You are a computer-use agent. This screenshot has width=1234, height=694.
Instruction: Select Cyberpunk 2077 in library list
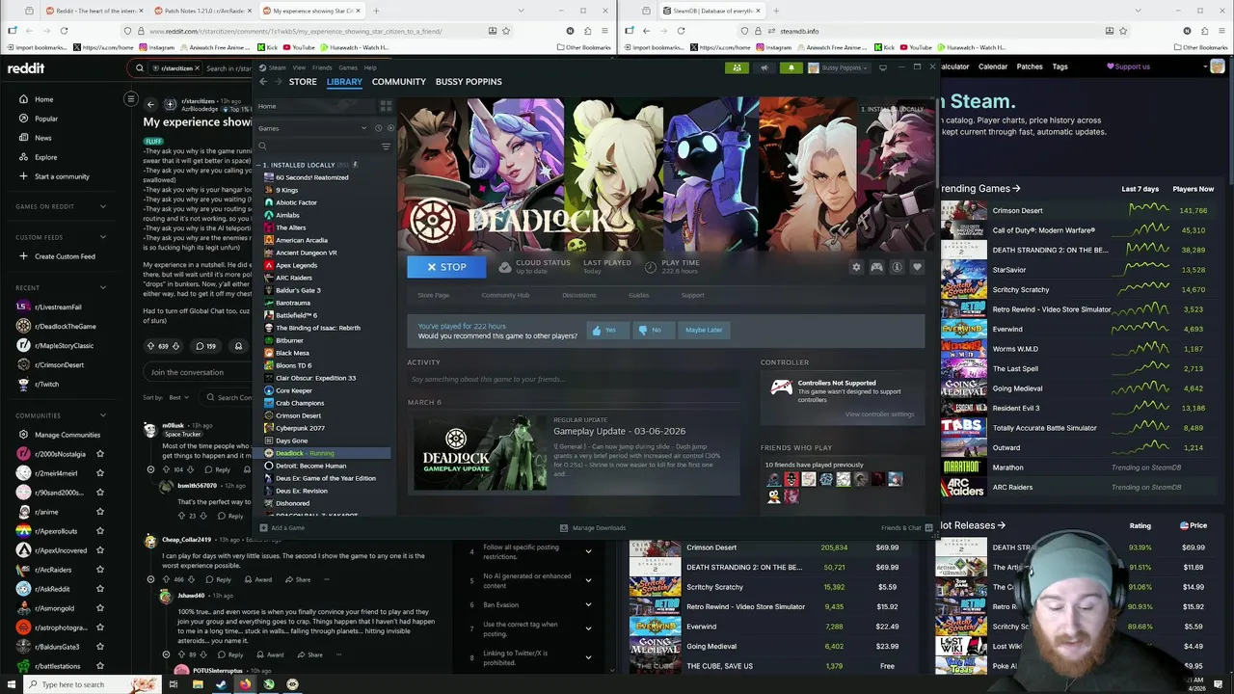[x=300, y=428]
